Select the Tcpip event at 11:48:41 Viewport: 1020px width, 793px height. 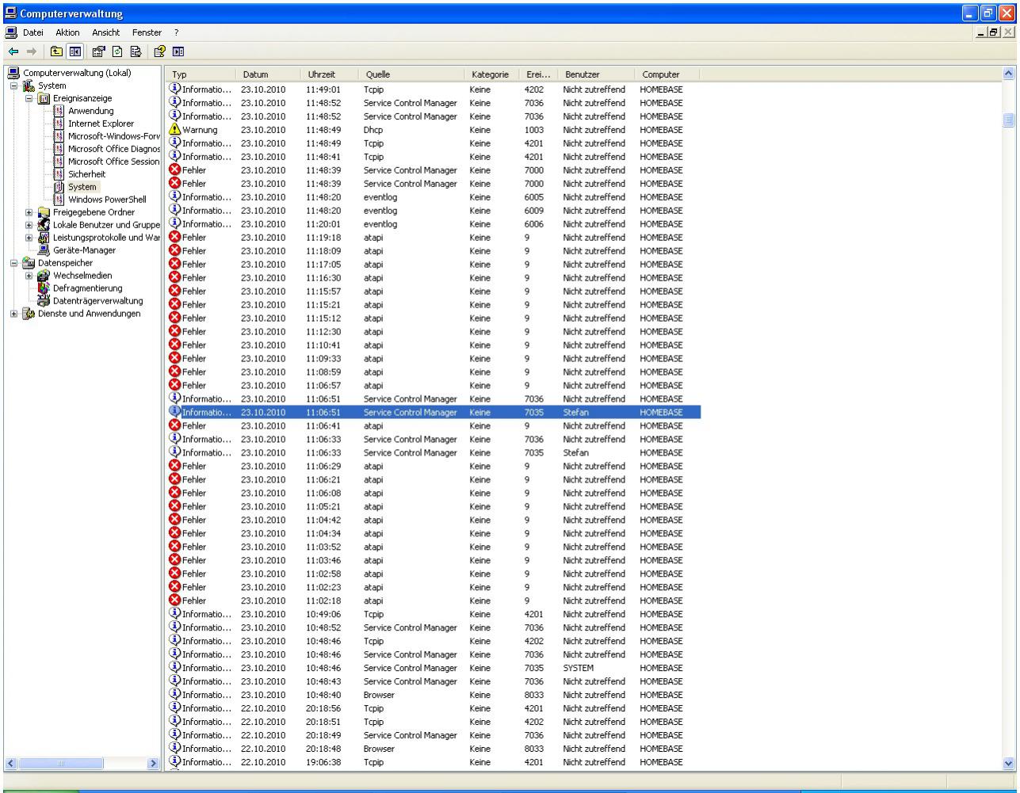click(x=434, y=157)
